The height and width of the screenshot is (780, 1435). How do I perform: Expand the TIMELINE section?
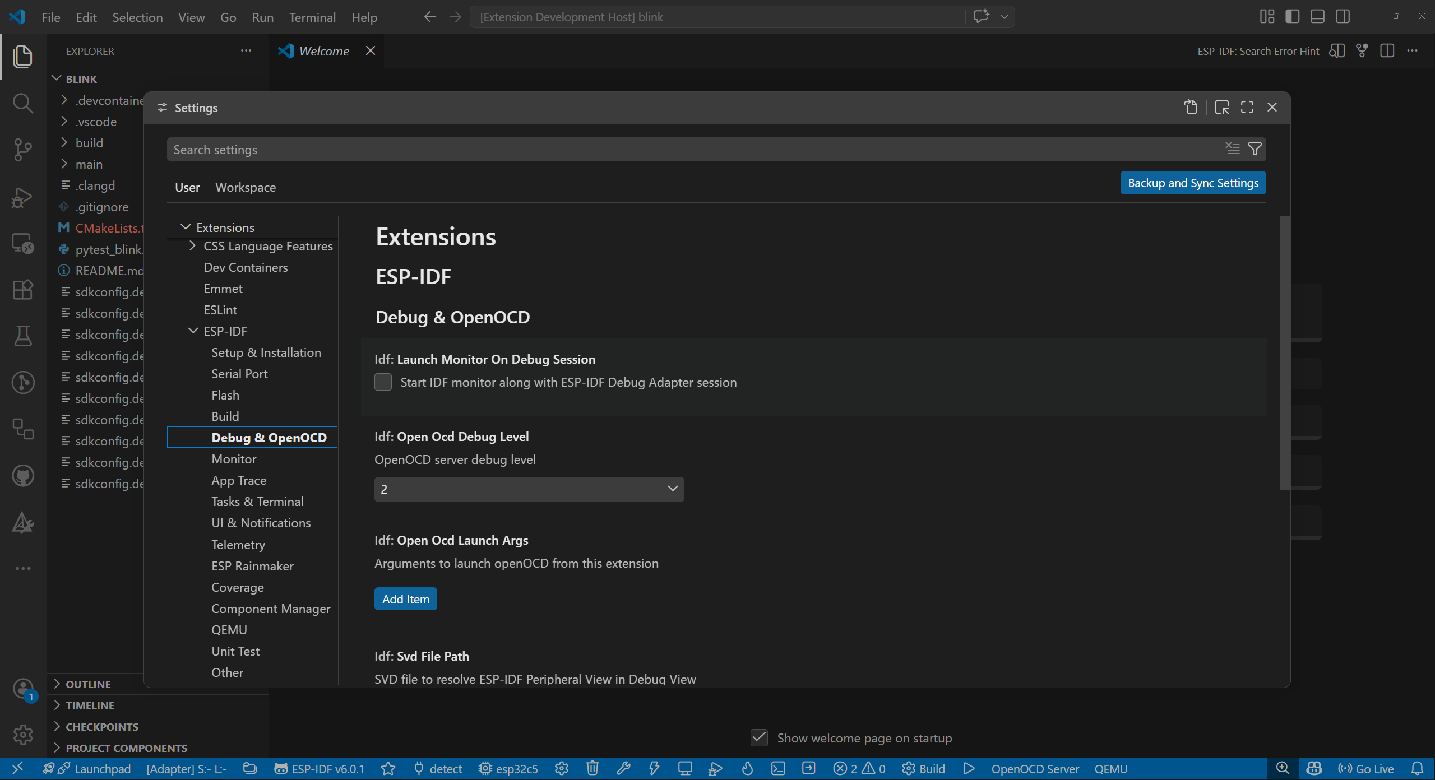[90, 705]
